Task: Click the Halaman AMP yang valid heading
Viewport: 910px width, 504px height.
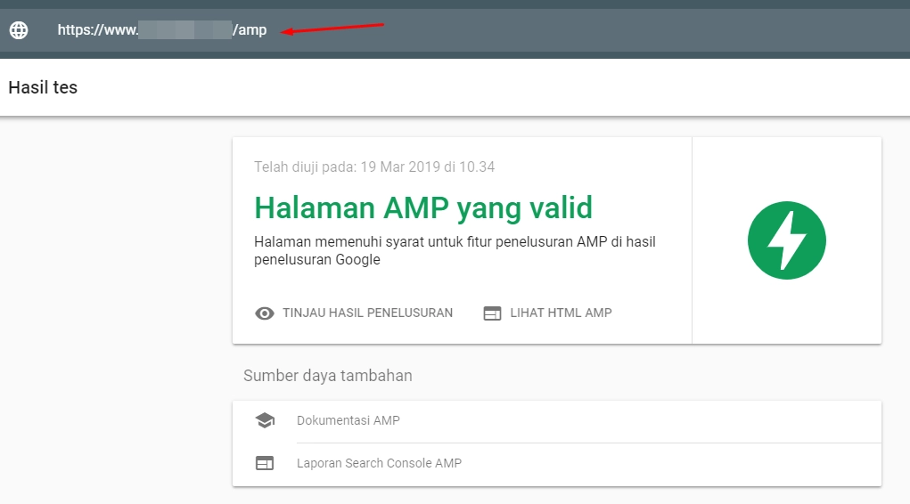Action: (x=423, y=207)
